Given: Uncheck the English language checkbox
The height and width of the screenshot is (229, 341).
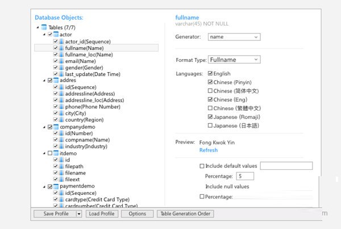Looking at the screenshot, I should point(210,73).
